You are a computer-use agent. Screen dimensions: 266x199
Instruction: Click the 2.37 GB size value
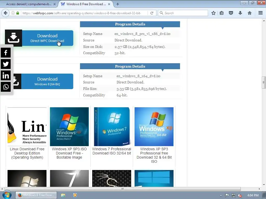[x=140, y=47]
